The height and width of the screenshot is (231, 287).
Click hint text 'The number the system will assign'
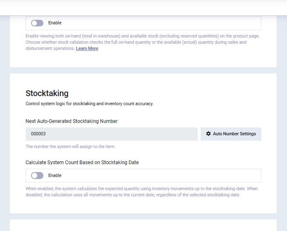coord(70,146)
